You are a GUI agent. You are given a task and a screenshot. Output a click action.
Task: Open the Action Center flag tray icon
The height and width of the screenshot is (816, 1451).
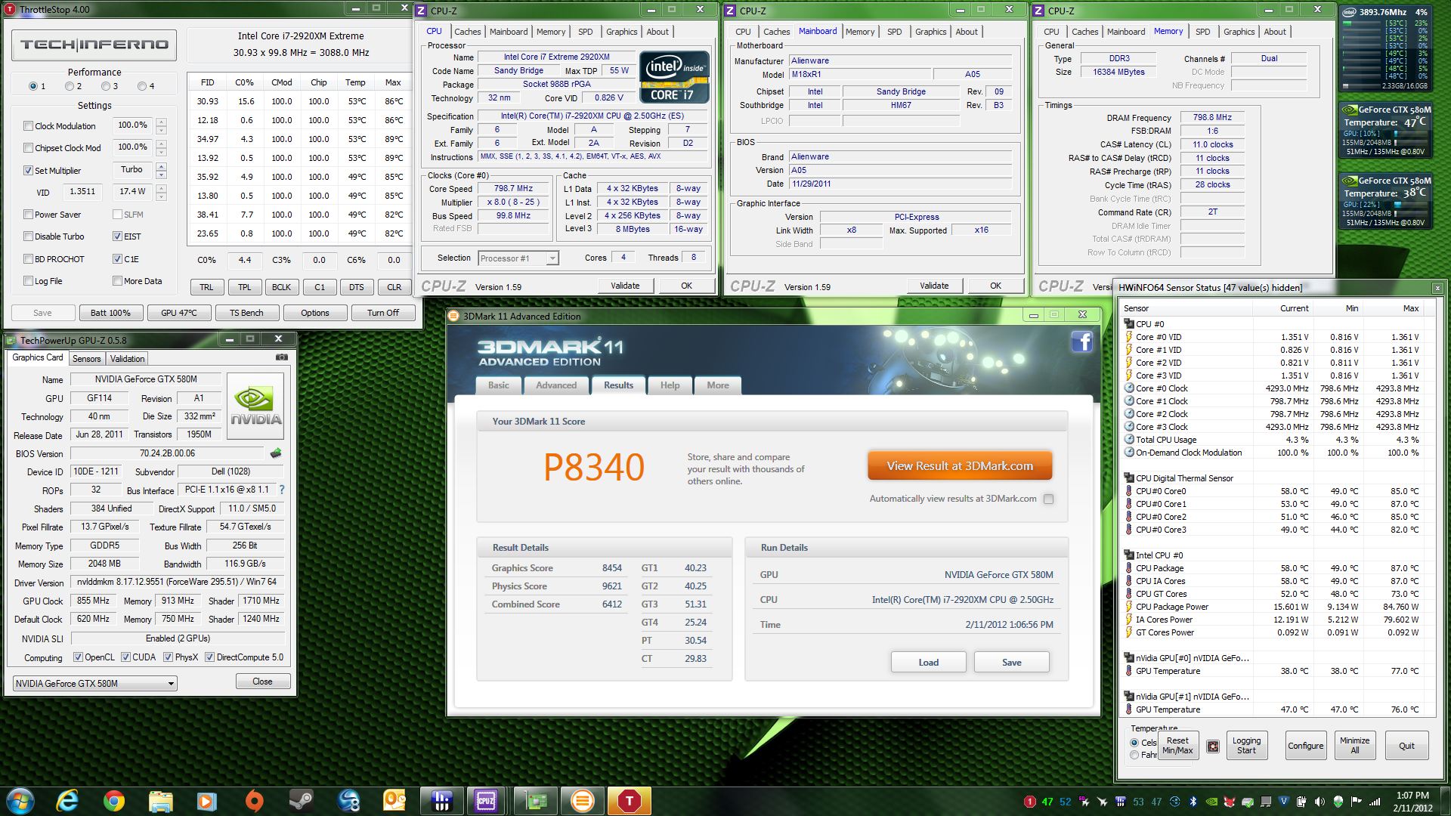[x=1357, y=802]
